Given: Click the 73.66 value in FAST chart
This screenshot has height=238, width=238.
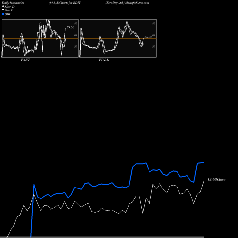Looking at the screenshot, I should tap(70, 27).
